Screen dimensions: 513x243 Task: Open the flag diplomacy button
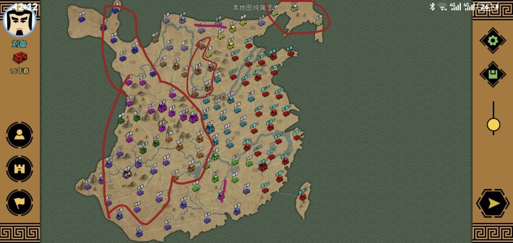19,203
